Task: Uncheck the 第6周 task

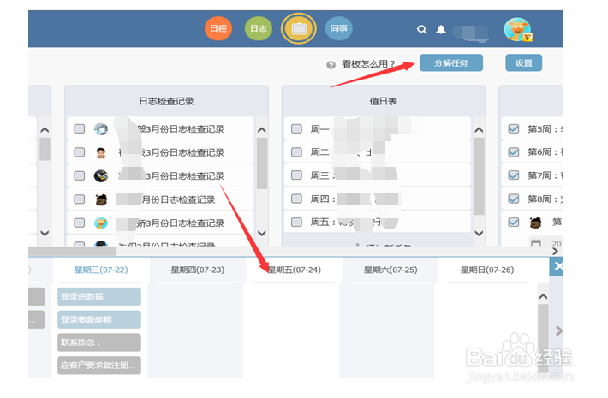Action: coord(514,151)
